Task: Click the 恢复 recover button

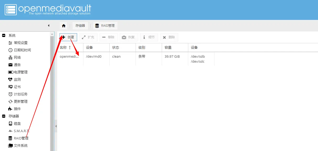Action: pos(129,37)
